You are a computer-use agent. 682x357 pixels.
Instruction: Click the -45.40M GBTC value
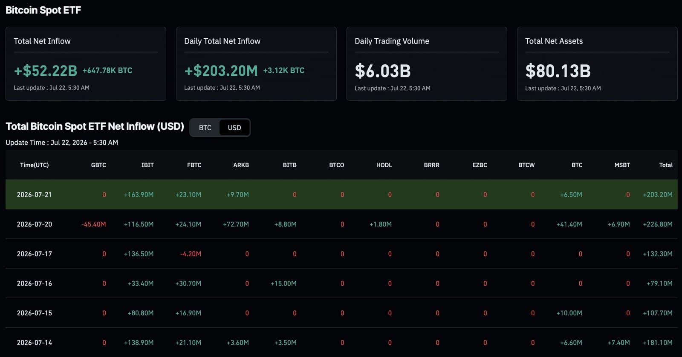93,224
